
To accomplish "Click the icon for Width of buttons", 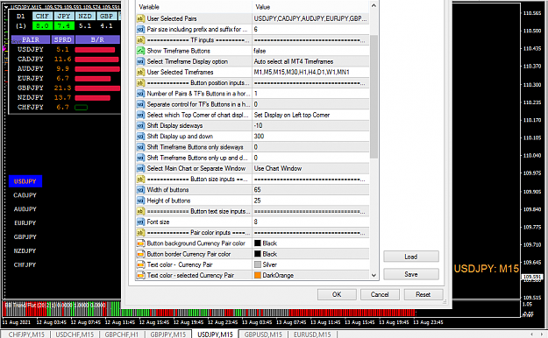I will 140,190.
